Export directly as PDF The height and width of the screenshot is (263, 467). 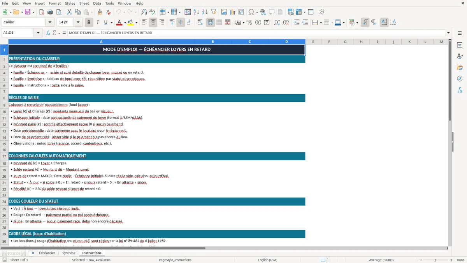pos(42,12)
